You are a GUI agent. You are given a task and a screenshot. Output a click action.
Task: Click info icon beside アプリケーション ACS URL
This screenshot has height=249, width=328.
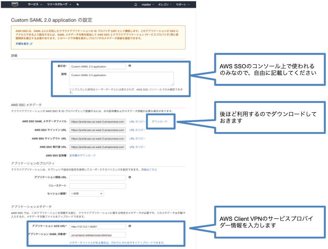tap(130, 226)
